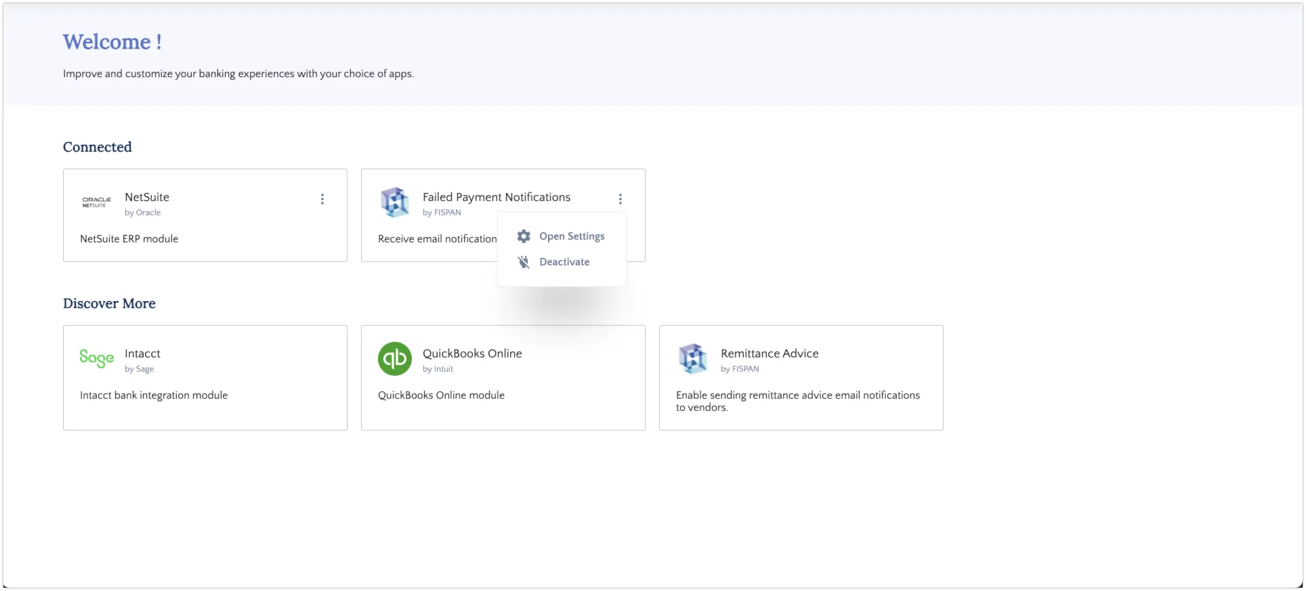Click the 'QuickBooks Online module' description text

441,395
